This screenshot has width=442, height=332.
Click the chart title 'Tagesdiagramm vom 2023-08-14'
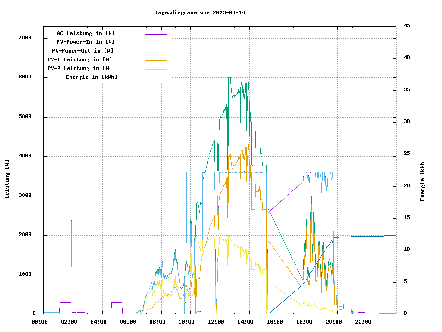(x=200, y=12)
